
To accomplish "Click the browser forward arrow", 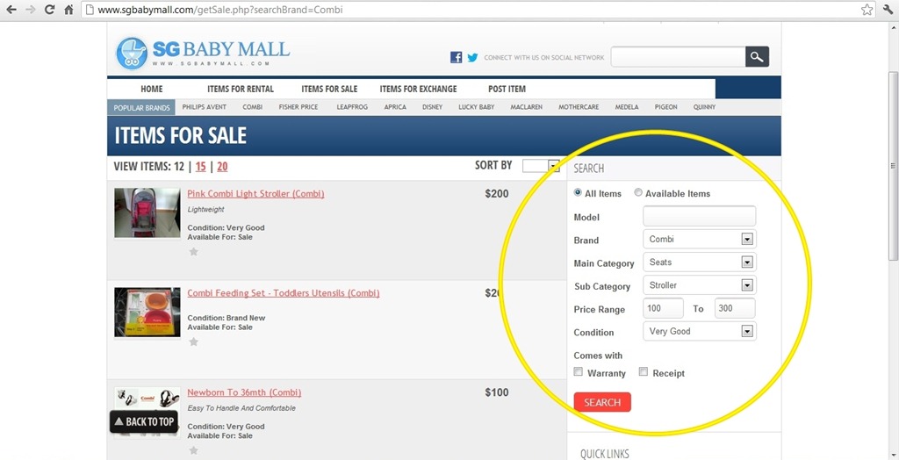I will [31, 9].
